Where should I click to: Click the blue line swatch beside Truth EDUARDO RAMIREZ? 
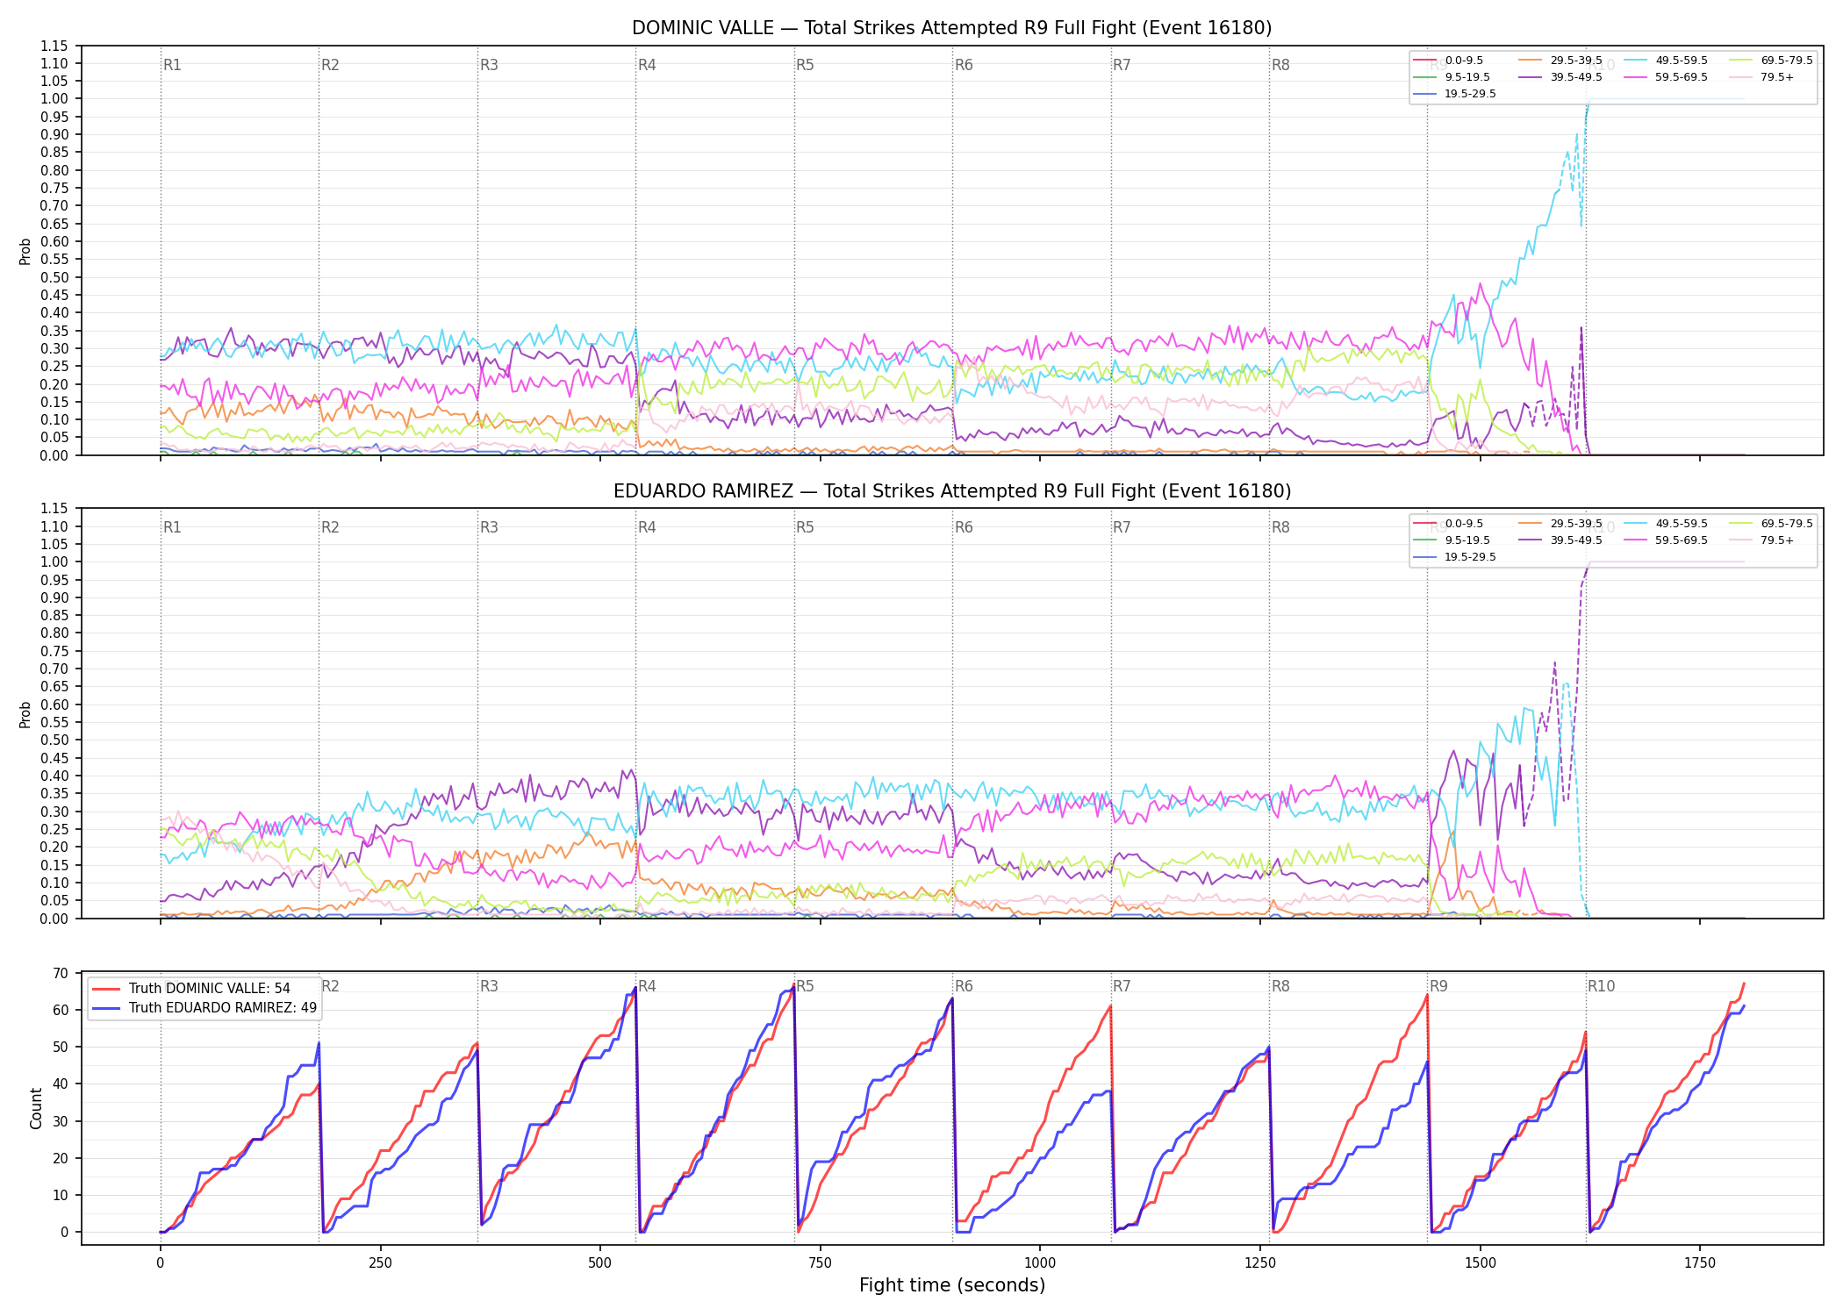(x=107, y=1008)
